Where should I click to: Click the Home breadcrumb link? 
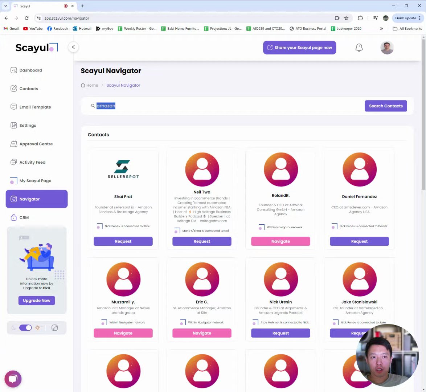click(x=90, y=85)
